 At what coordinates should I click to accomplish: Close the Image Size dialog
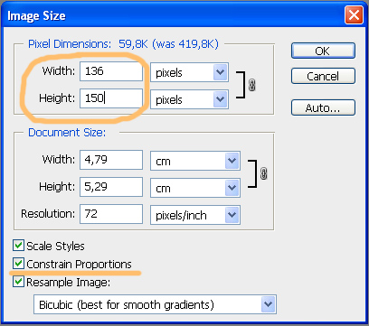coord(354,14)
